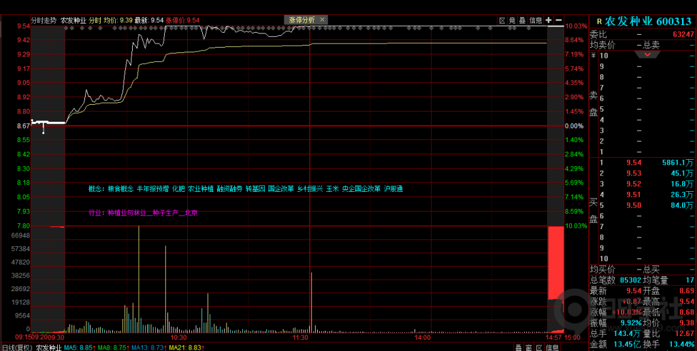Click the 区 icon in the bottom bar
697x351 pixels.
(539, 347)
